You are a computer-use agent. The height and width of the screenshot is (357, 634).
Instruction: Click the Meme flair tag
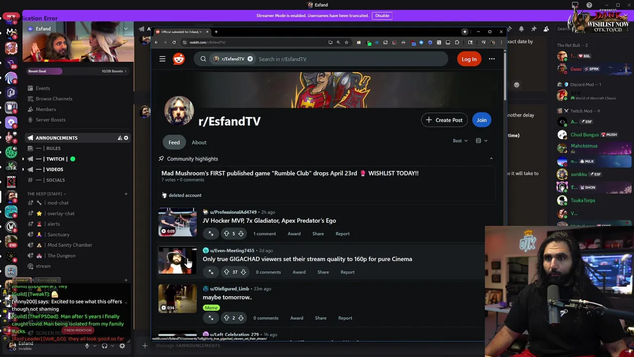pyautogui.click(x=211, y=308)
